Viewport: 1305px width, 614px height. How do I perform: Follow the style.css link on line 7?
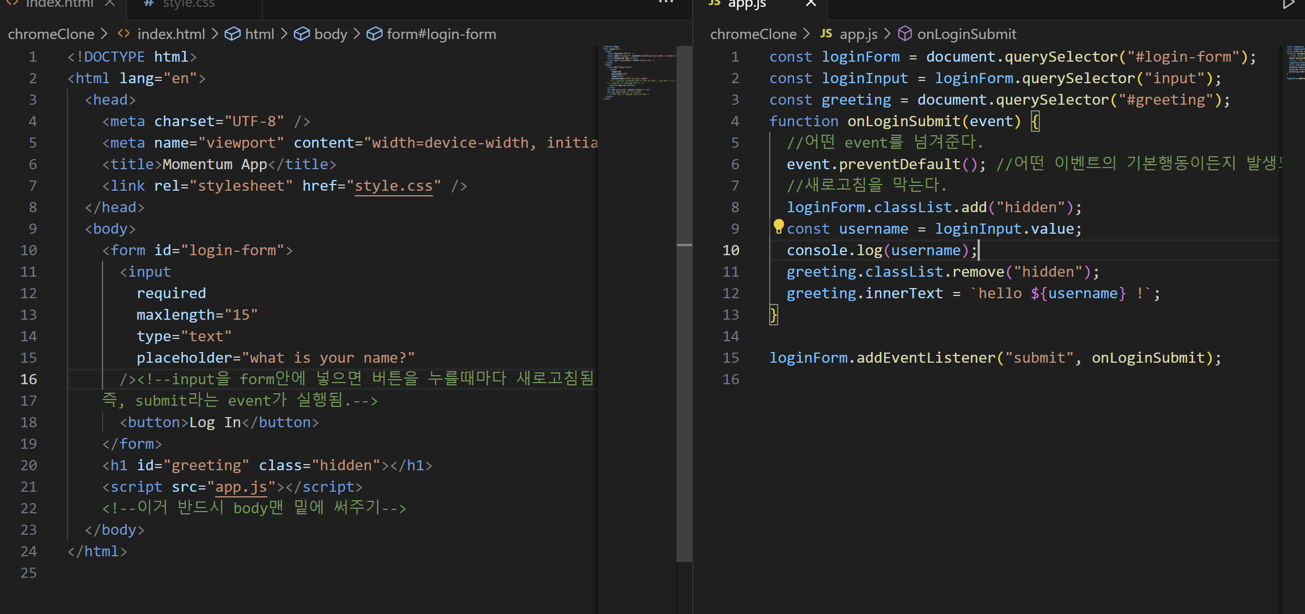(x=394, y=186)
